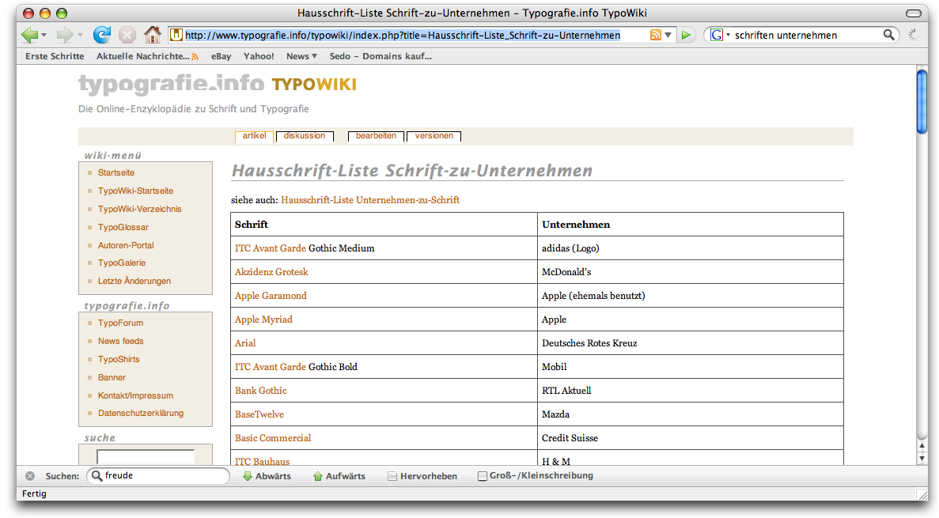Click the green Go arrow next to address bar
The height and width of the screenshot is (518, 939).
pos(686,36)
